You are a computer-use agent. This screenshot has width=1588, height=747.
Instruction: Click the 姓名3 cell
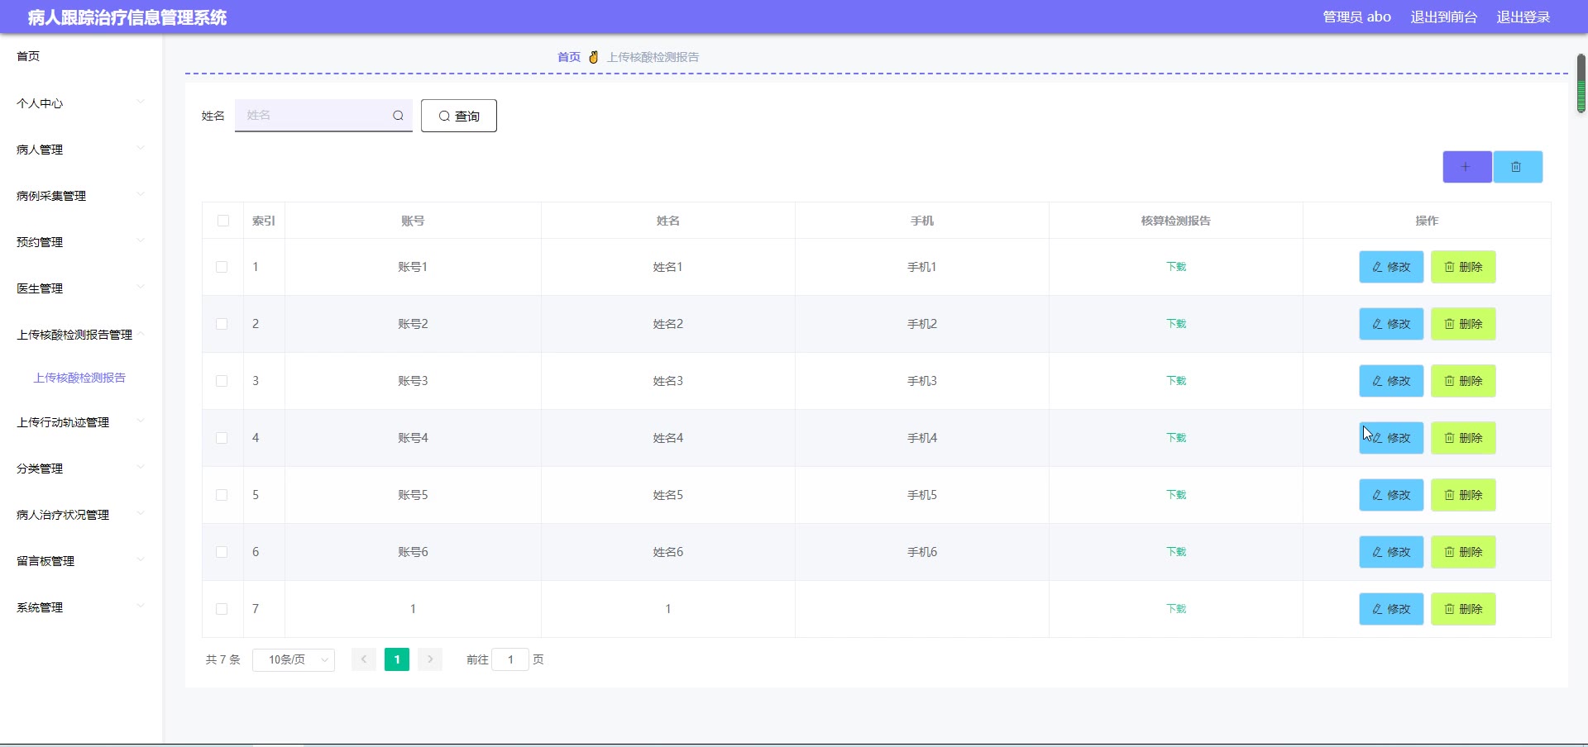click(668, 381)
